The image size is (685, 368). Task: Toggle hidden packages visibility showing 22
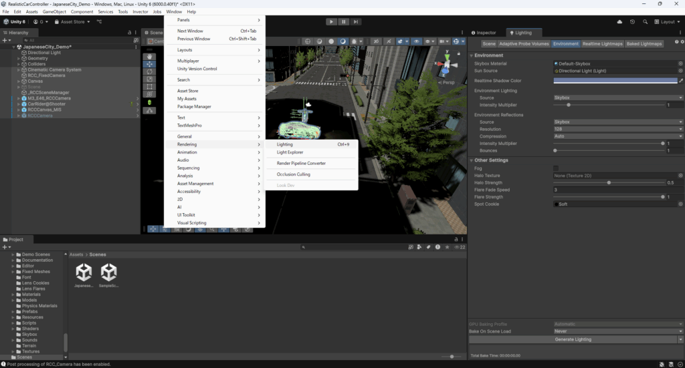[460, 247]
